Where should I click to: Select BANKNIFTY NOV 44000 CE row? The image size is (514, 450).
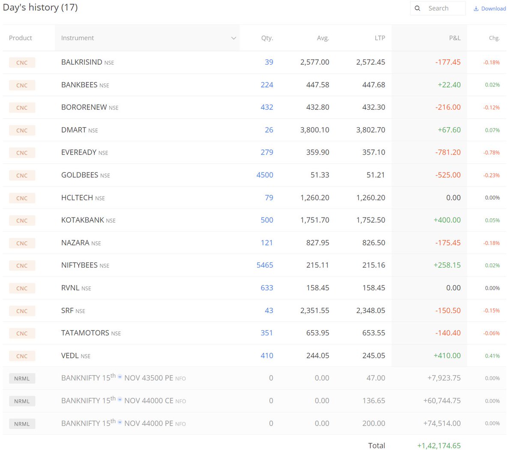coord(254,401)
